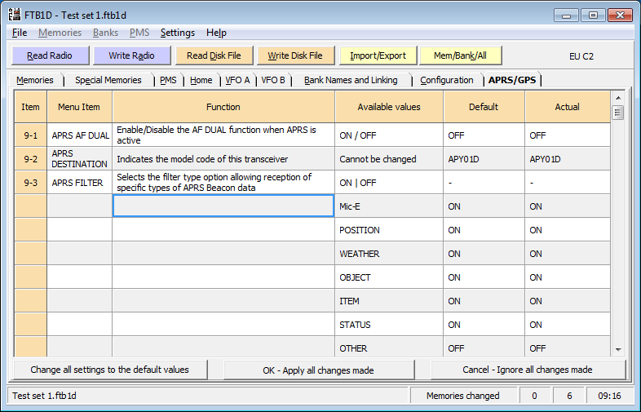Click OK - Apply all changes made
This screenshot has width=641, height=412.
(318, 370)
